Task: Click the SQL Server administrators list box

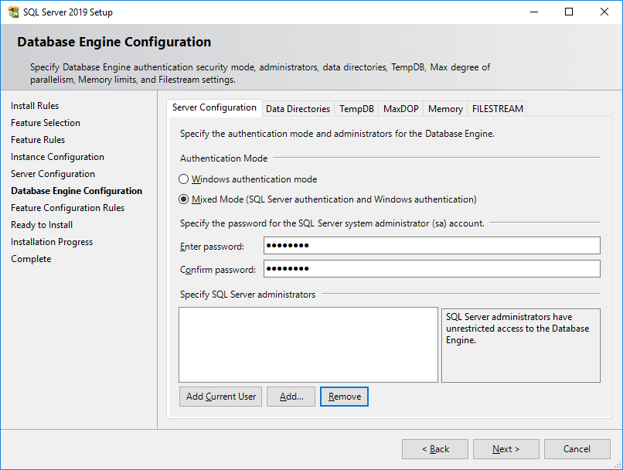Action: (308, 344)
